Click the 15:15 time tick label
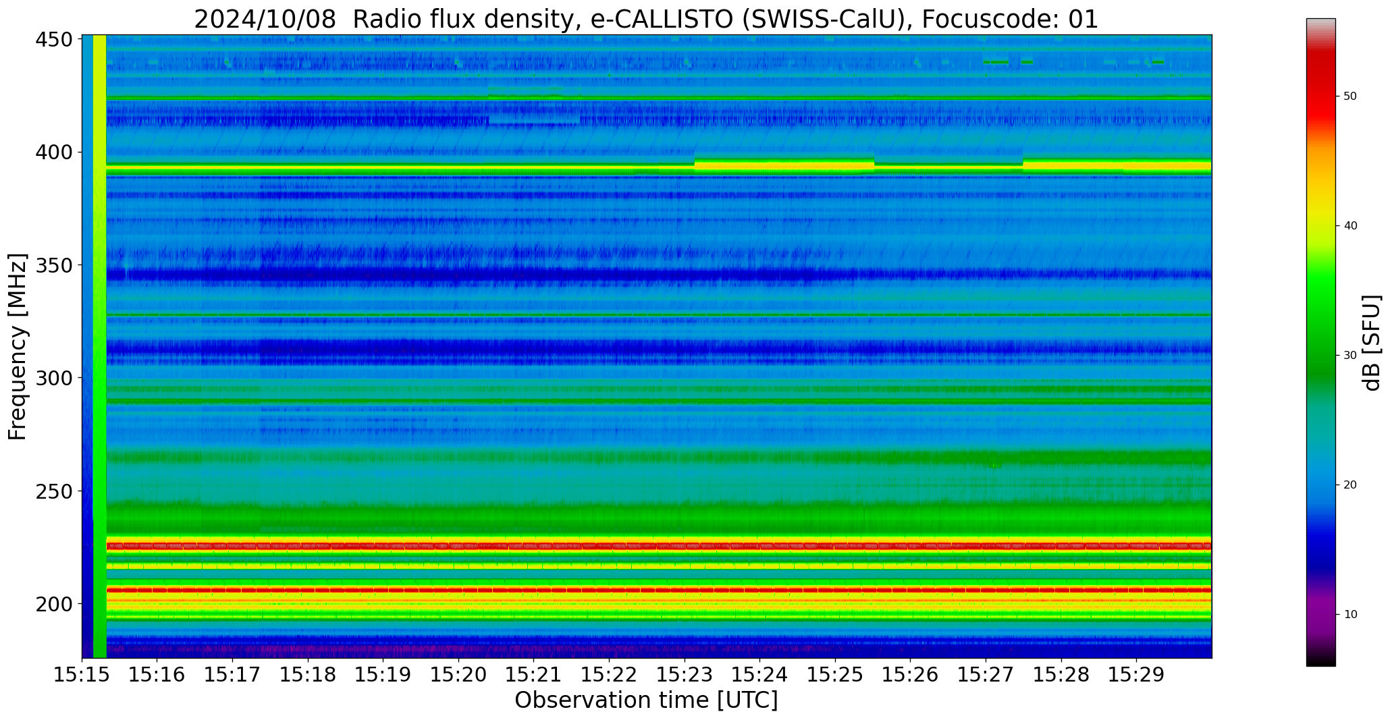The width and height of the screenshot is (1392, 720). click(x=82, y=675)
